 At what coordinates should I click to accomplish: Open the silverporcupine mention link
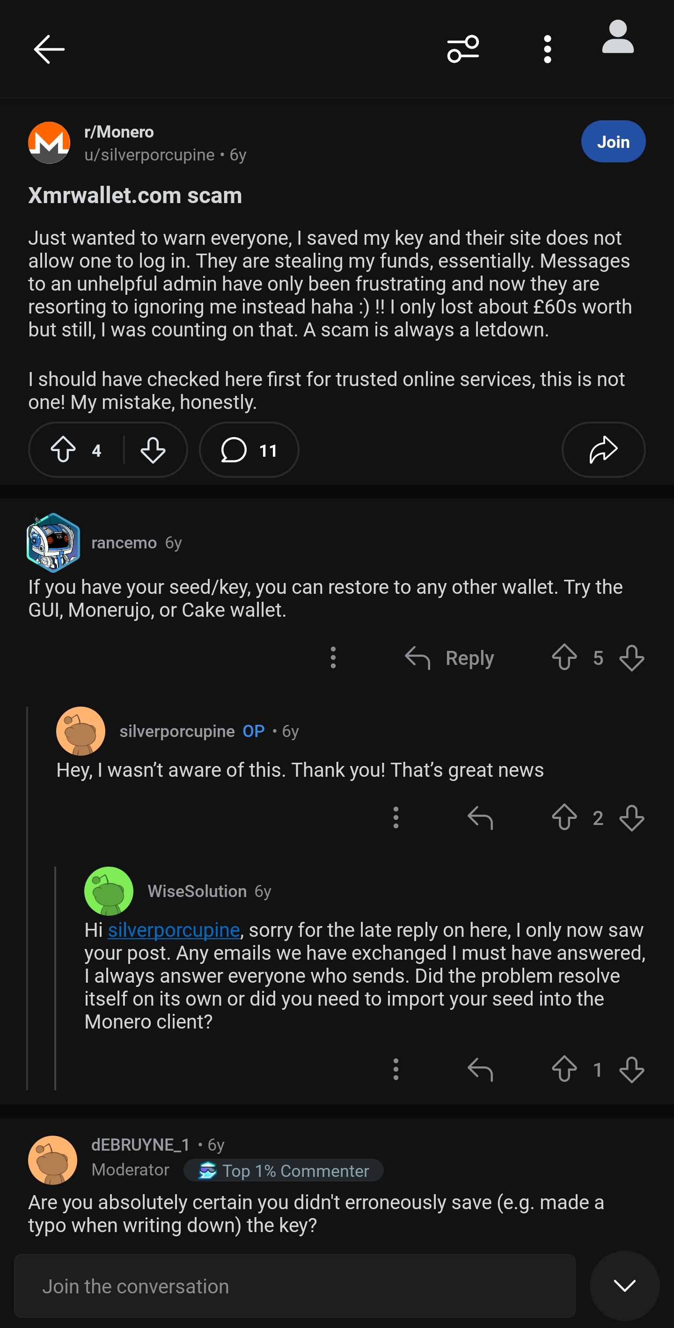pos(174,930)
